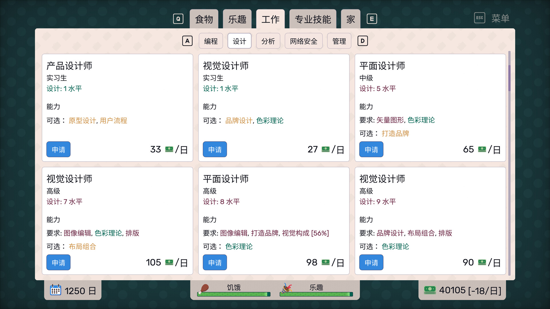Switch to the 食物 tab
The height and width of the screenshot is (309, 550).
[x=204, y=19]
